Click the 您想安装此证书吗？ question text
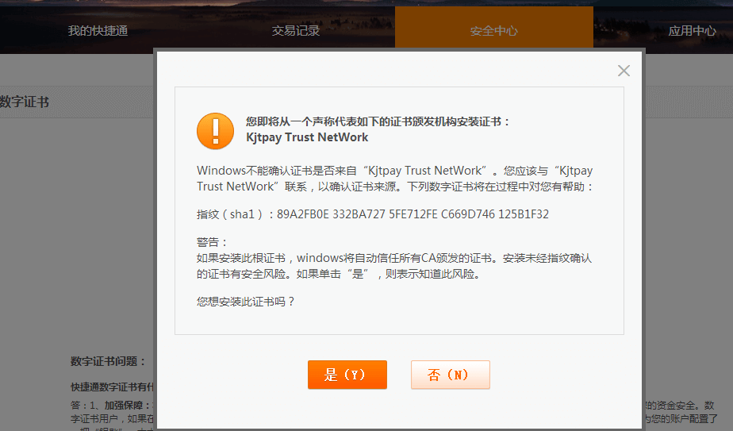This screenshot has height=431, width=733. click(246, 302)
